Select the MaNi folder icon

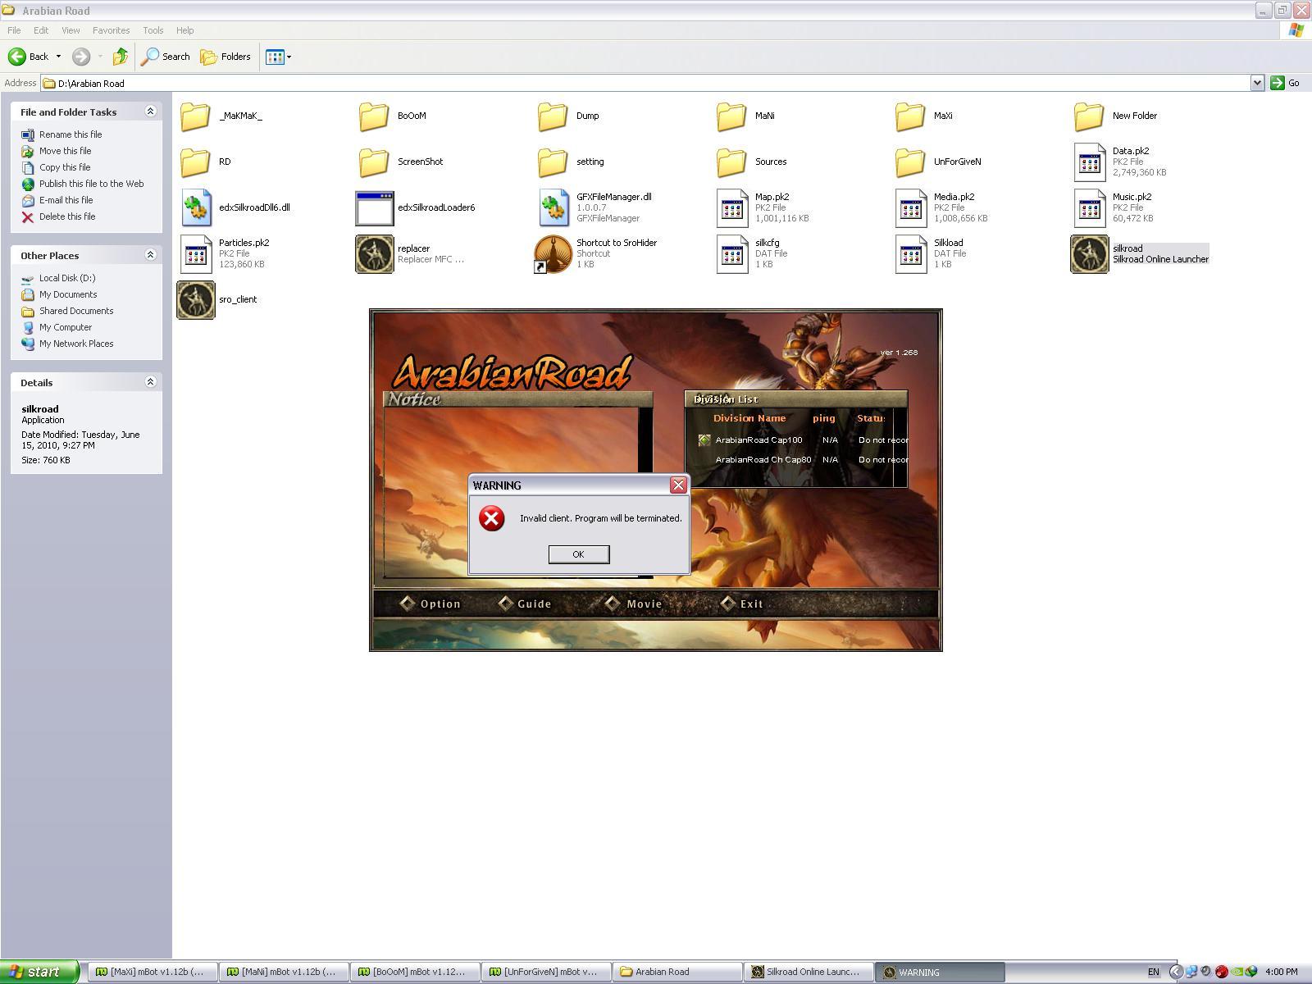731,116
